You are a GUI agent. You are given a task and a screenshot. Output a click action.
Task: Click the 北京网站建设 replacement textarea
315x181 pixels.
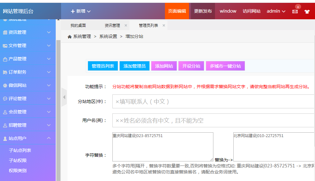point(274,147)
